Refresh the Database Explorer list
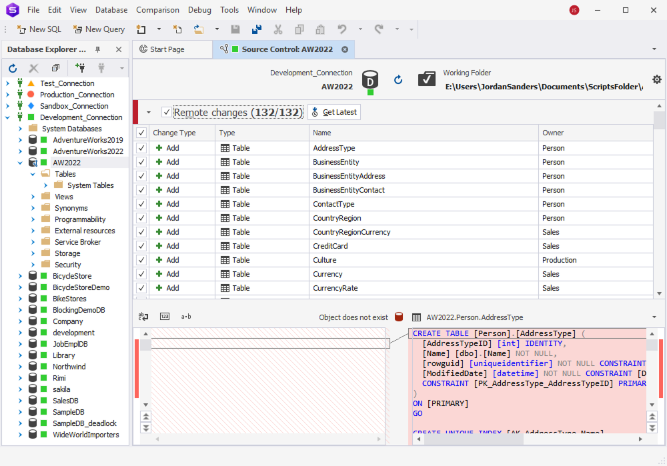 [x=13, y=68]
